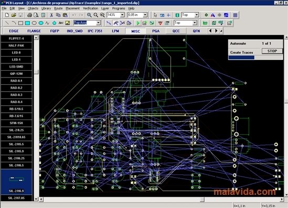Select the filled cyan Rectangle tool
This screenshot has width=288, height=208.
click(x=28, y=23)
